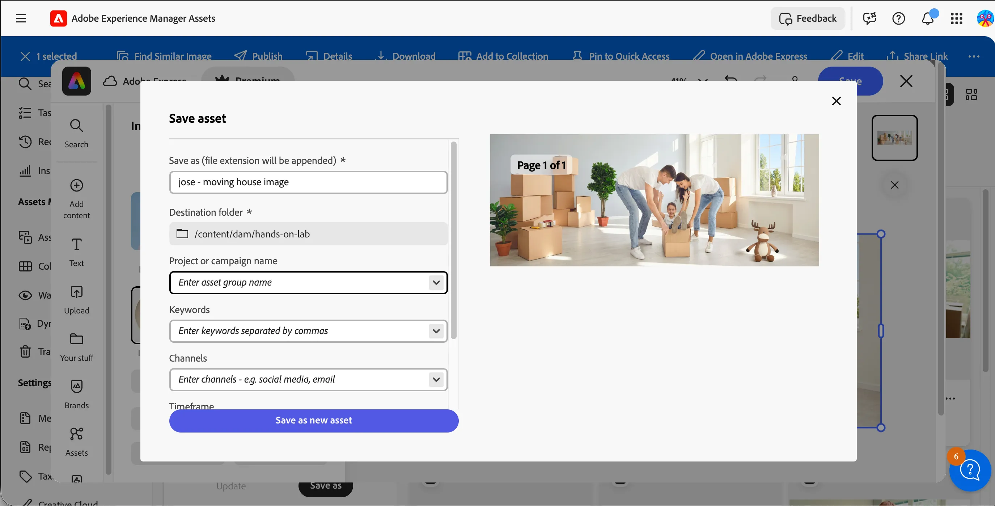
Task: Deselect the 1 selected asset
Action: tap(25, 56)
